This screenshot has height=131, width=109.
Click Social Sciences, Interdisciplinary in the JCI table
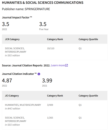click(x=16, y=119)
